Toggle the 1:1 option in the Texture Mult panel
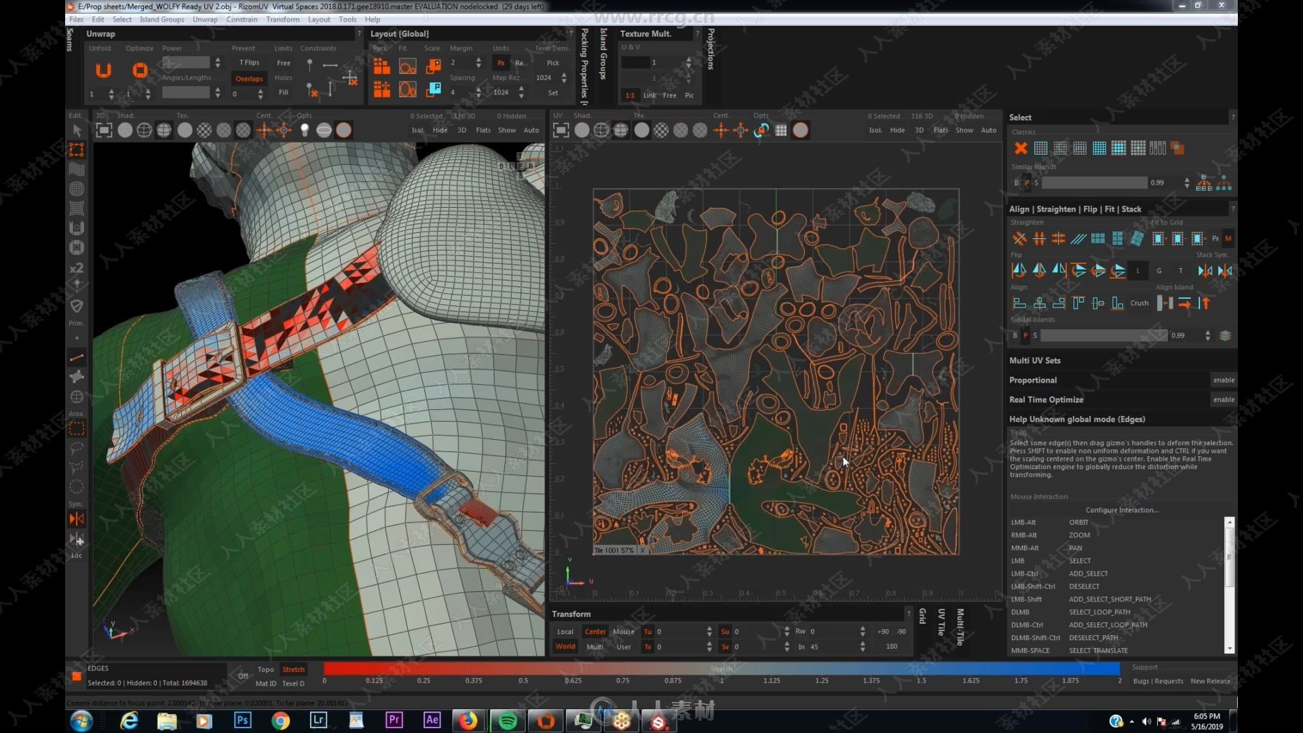 630,95
